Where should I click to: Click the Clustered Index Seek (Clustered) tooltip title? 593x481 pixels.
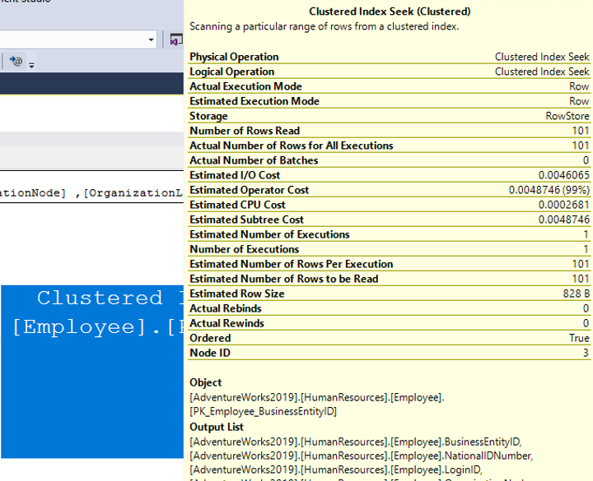390,12
